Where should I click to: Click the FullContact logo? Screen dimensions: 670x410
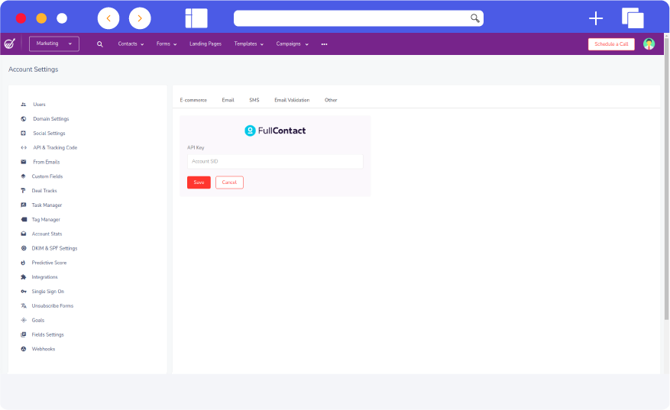[275, 131]
